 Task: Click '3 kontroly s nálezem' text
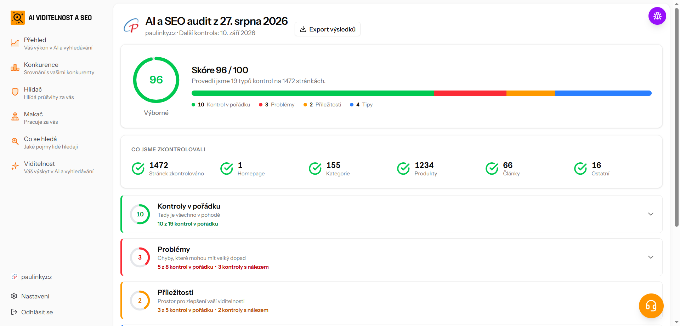click(x=243, y=267)
